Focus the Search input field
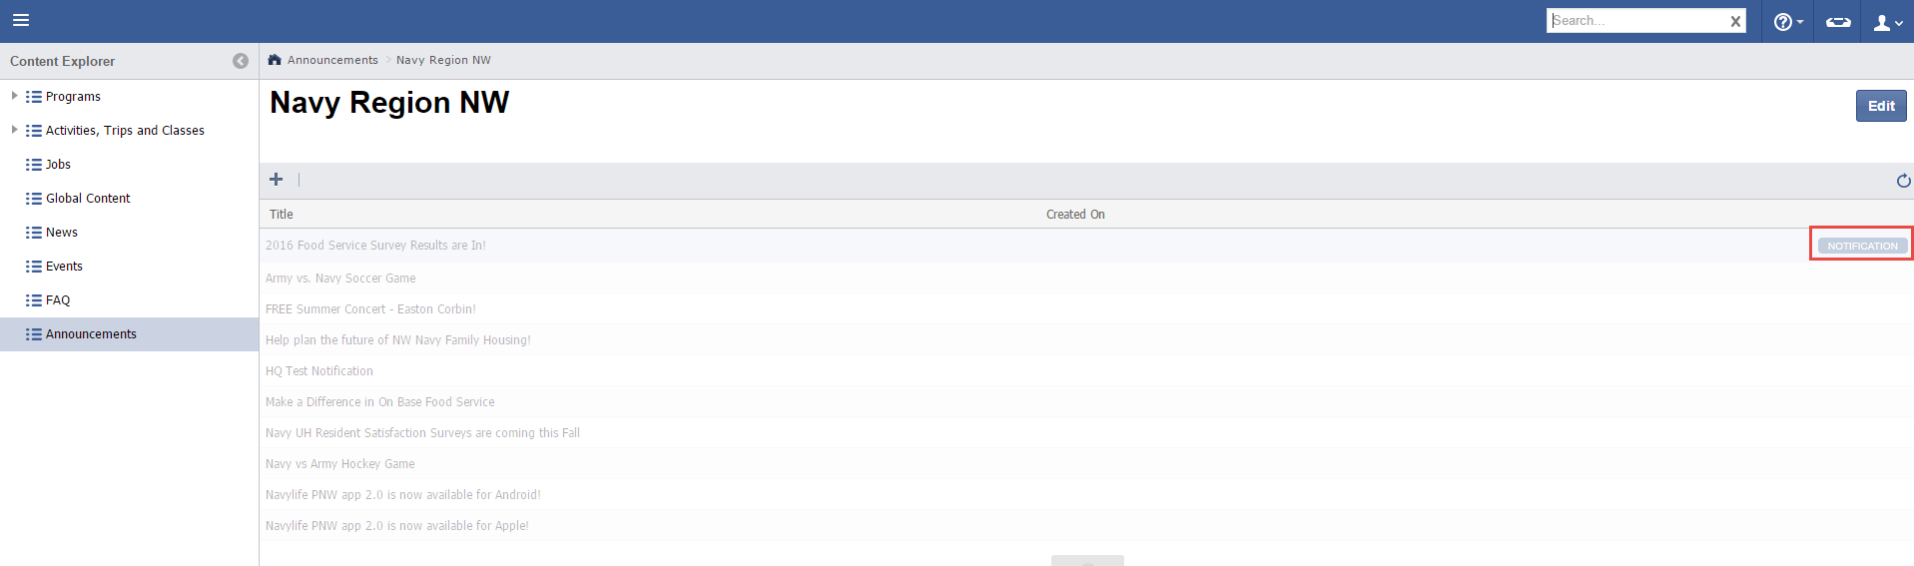Image resolution: width=1914 pixels, height=566 pixels. 1637,21
